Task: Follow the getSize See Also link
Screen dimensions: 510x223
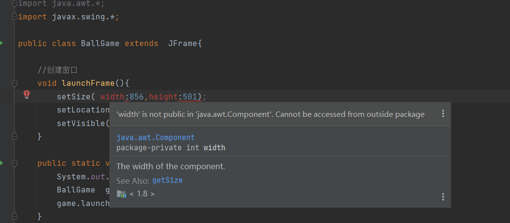Action: (x=167, y=180)
